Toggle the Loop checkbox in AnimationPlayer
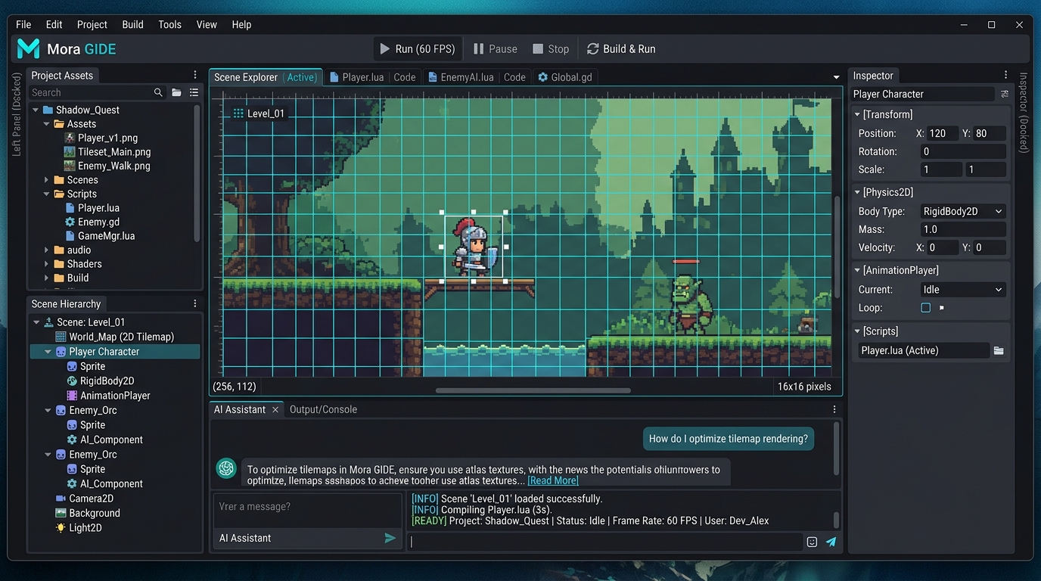The width and height of the screenshot is (1041, 581). [x=925, y=308]
